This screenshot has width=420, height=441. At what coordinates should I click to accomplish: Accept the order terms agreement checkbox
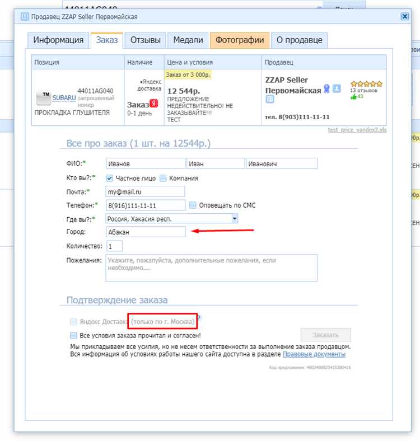click(x=73, y=335)
